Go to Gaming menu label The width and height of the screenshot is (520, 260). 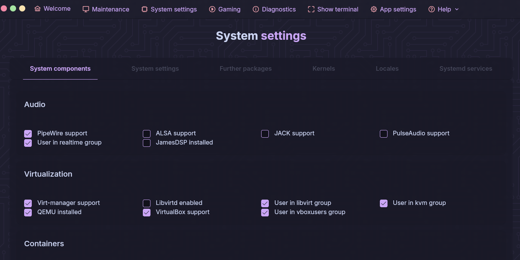[229, 9]
